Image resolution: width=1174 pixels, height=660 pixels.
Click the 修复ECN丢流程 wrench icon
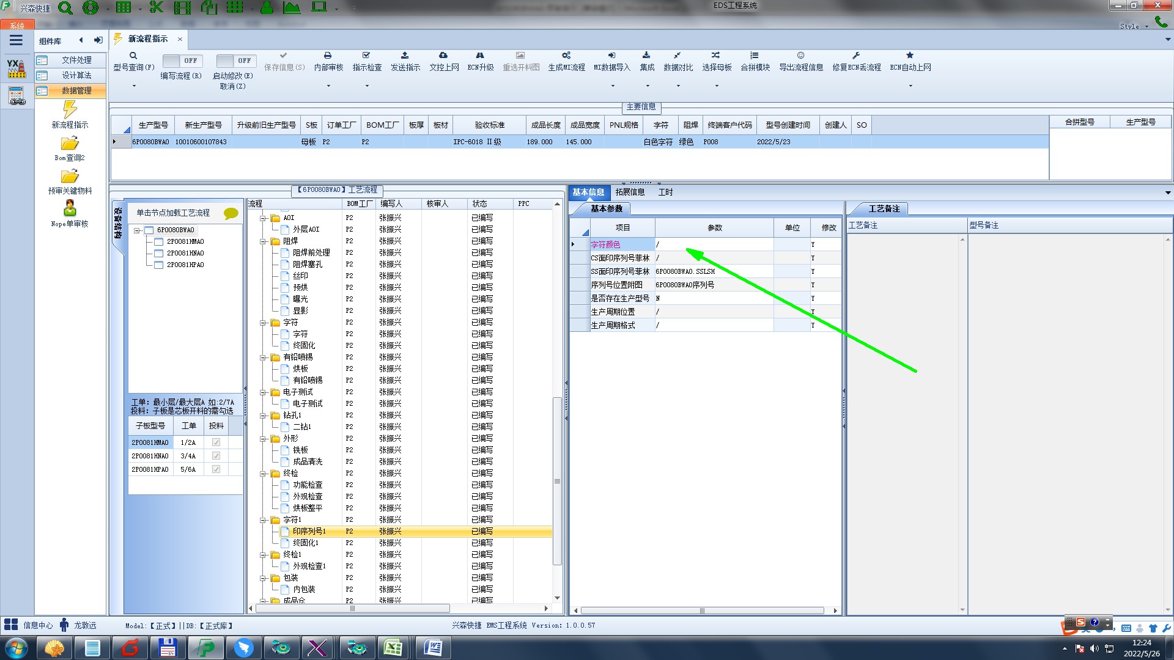coord(856,56)
